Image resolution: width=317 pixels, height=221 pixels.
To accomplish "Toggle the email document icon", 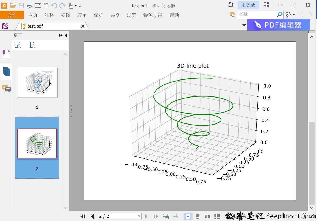I will pos(37,5).
